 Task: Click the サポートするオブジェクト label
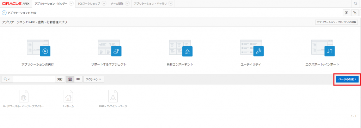click(109, 65)
